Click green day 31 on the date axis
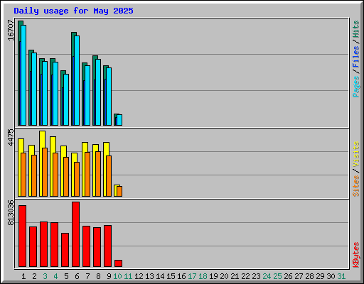This screenshot has width=364, height=284. (x=341, y=276)
